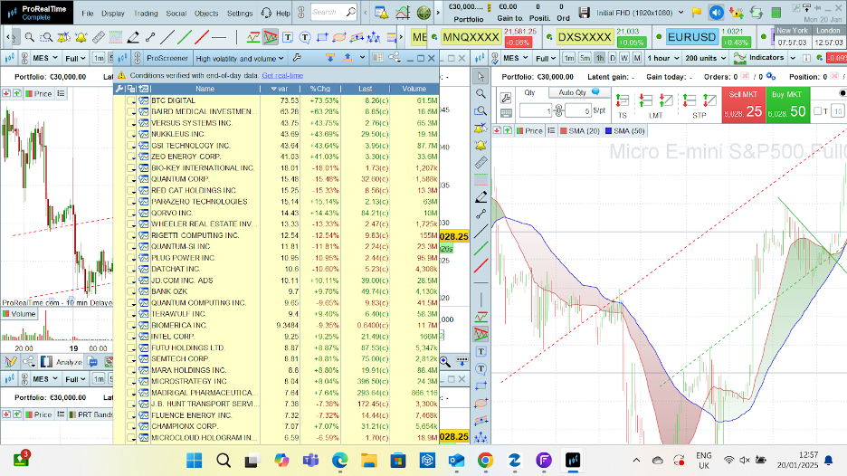Viewport: 847px width, 476px height.
Task: Click the padlock with arrows icon in header
Action: pos(737,13)
